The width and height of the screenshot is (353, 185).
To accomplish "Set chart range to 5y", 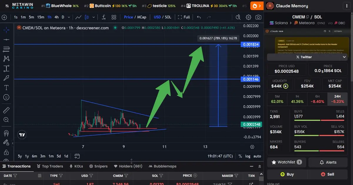I will [20, 156].
